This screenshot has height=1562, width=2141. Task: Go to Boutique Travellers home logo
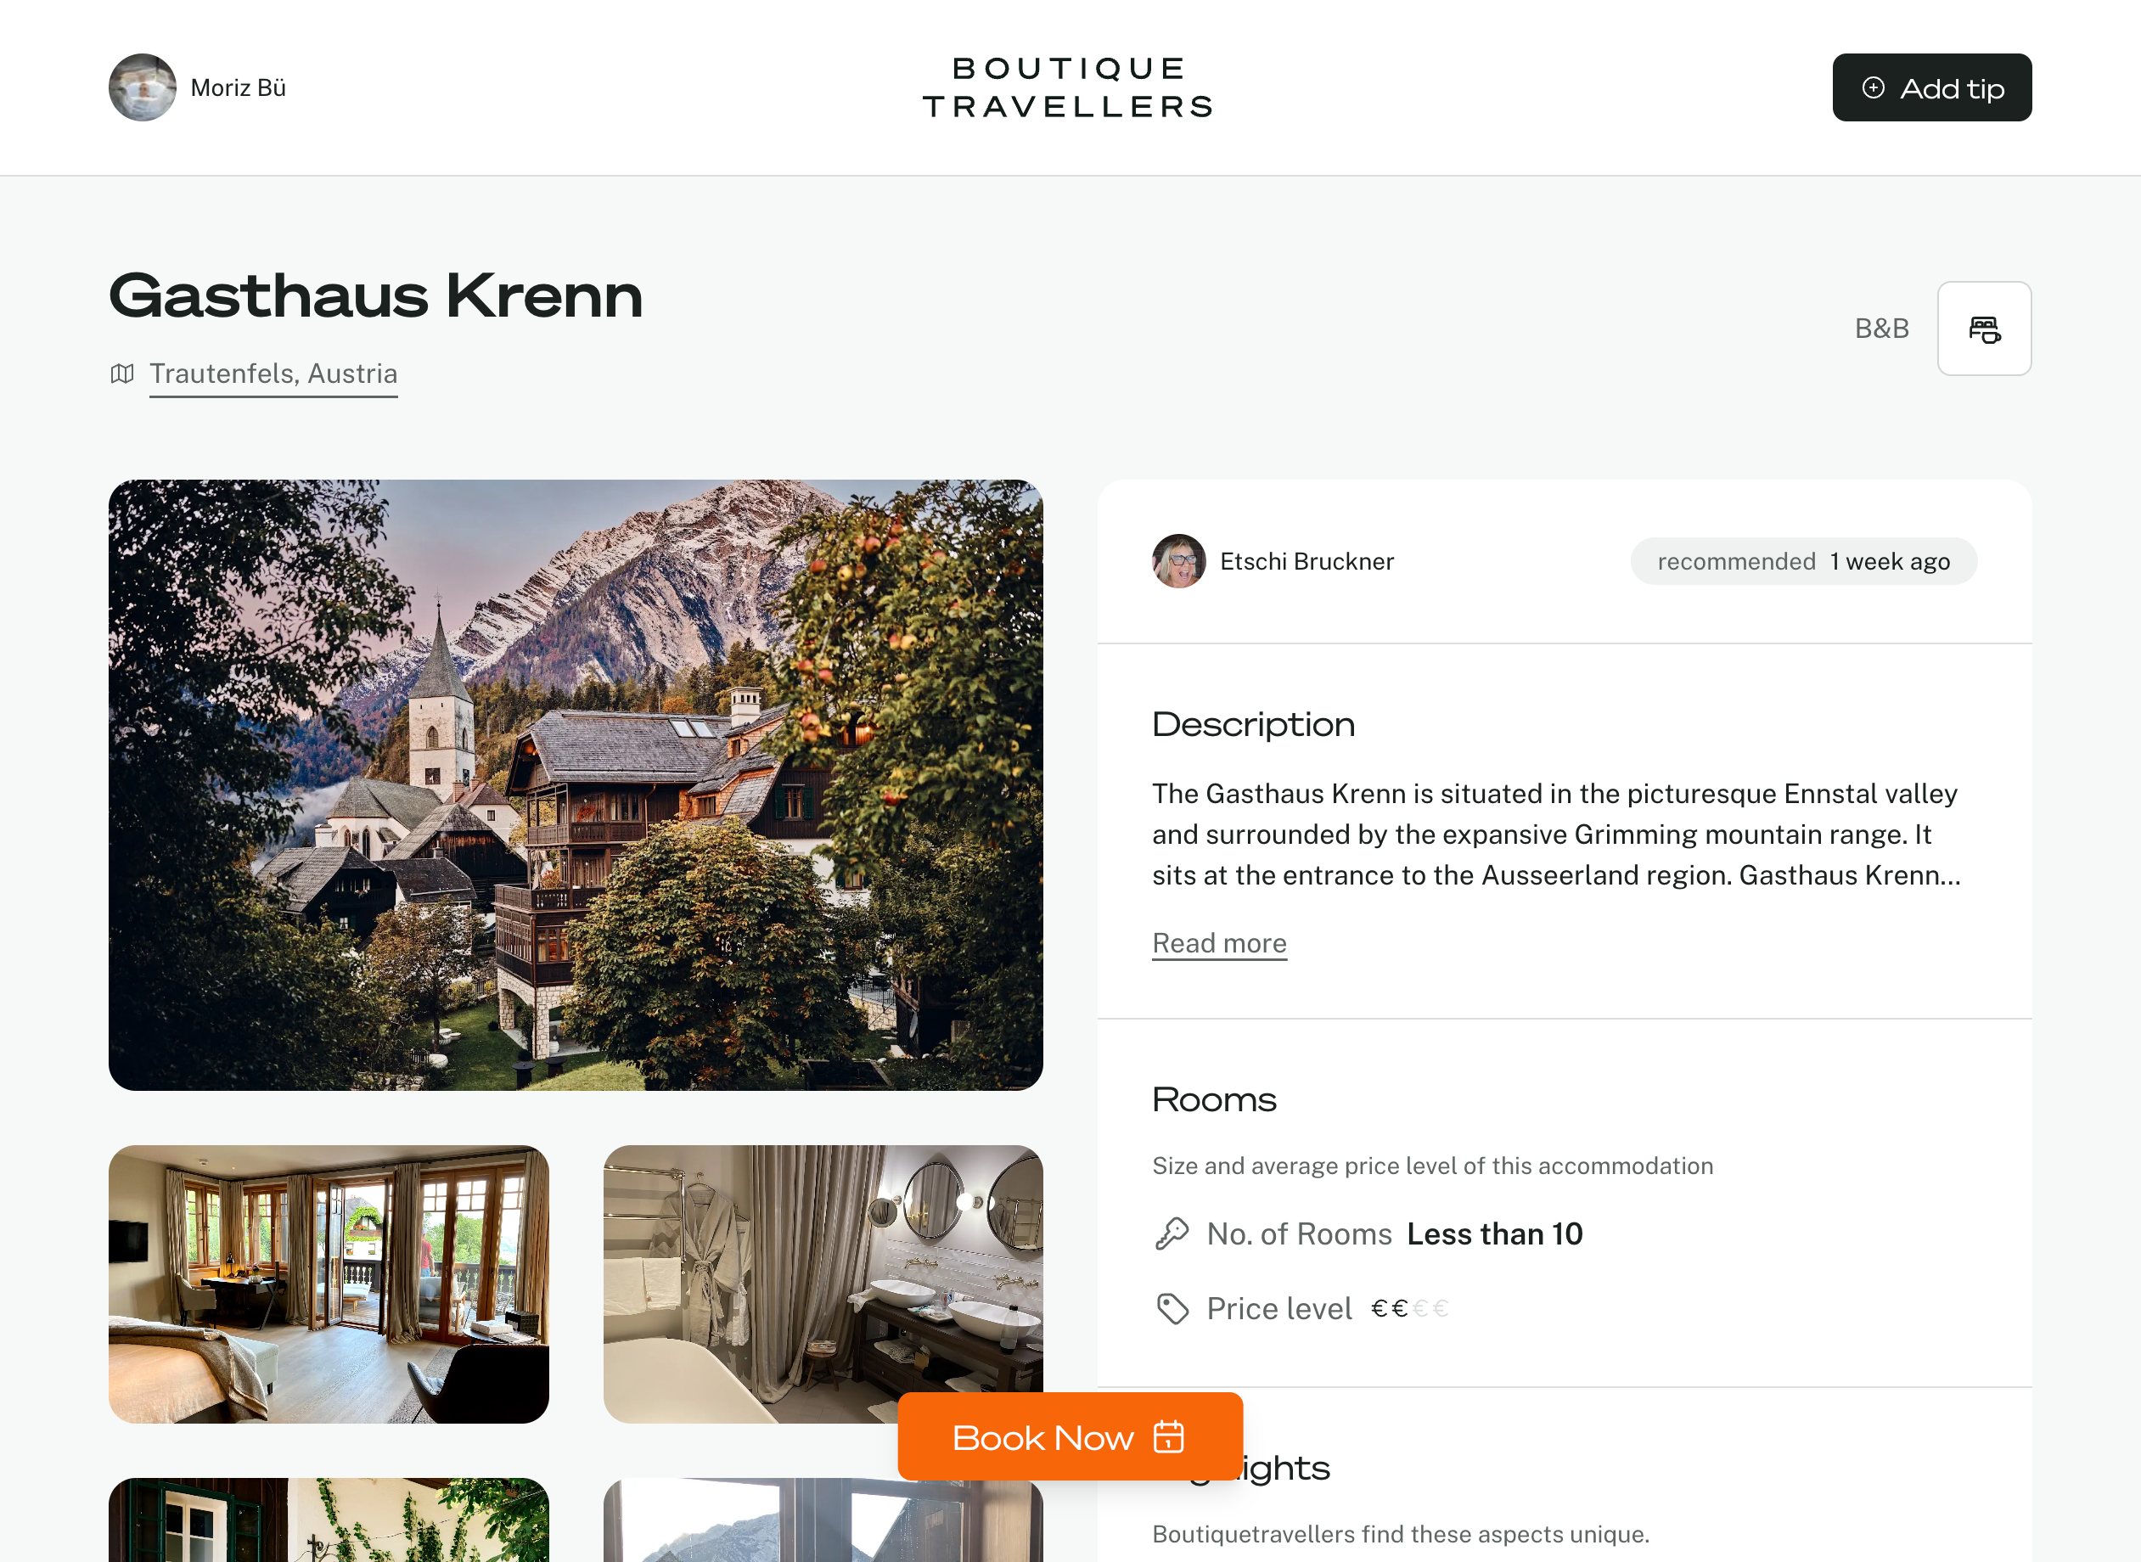[x=1069, y=87]
